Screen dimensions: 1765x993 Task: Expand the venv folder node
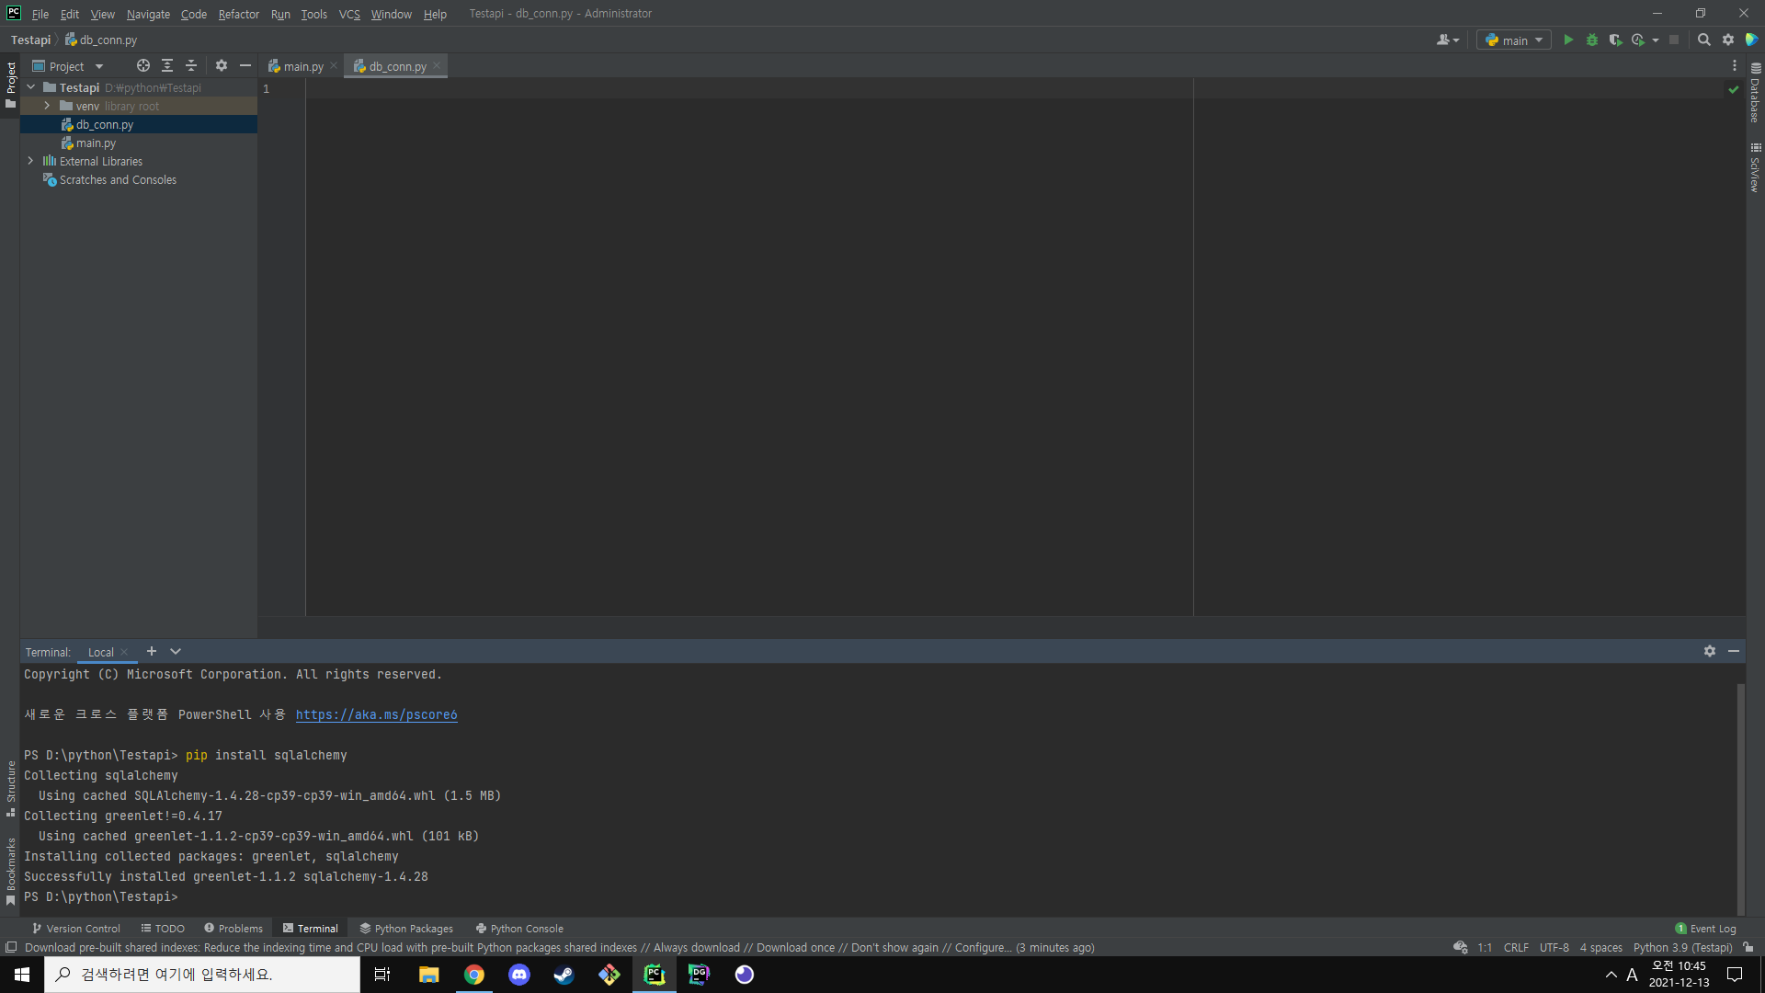click(47, 106)
